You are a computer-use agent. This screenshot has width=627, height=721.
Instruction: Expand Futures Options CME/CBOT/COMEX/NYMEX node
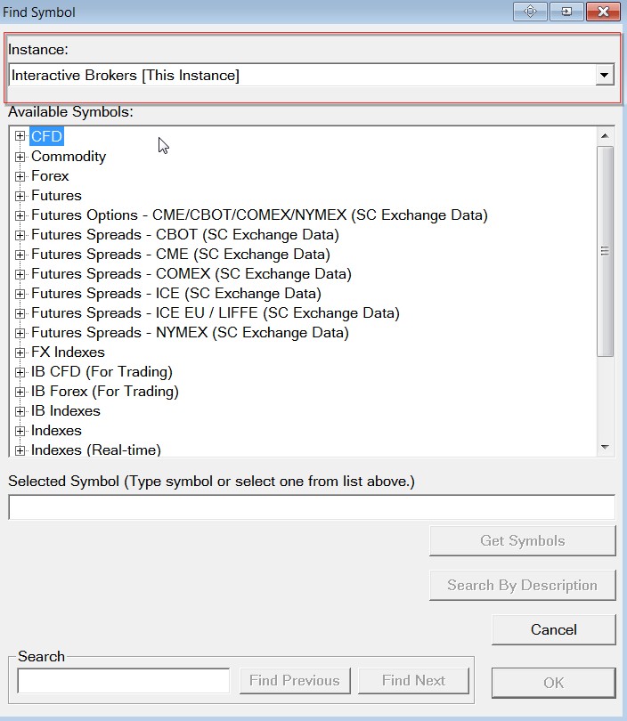[x=20, y=215]
